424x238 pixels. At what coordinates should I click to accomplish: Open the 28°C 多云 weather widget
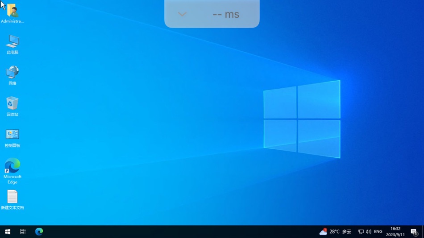[x=335, y=231]
